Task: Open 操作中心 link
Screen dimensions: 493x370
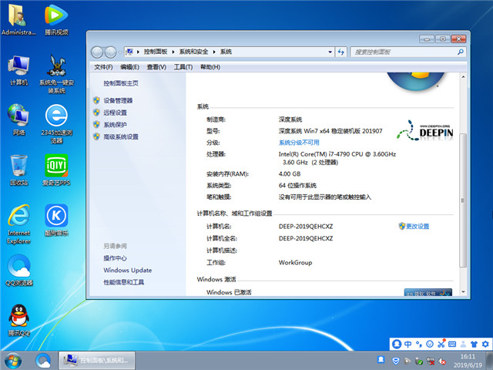Action: [x=115, y=258]
